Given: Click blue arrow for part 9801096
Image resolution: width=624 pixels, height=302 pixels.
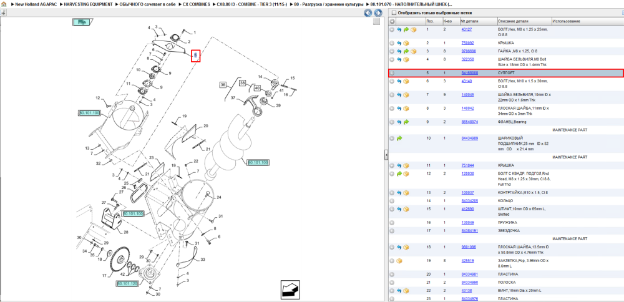Looking at the screenshot, I should coord(399,247).
